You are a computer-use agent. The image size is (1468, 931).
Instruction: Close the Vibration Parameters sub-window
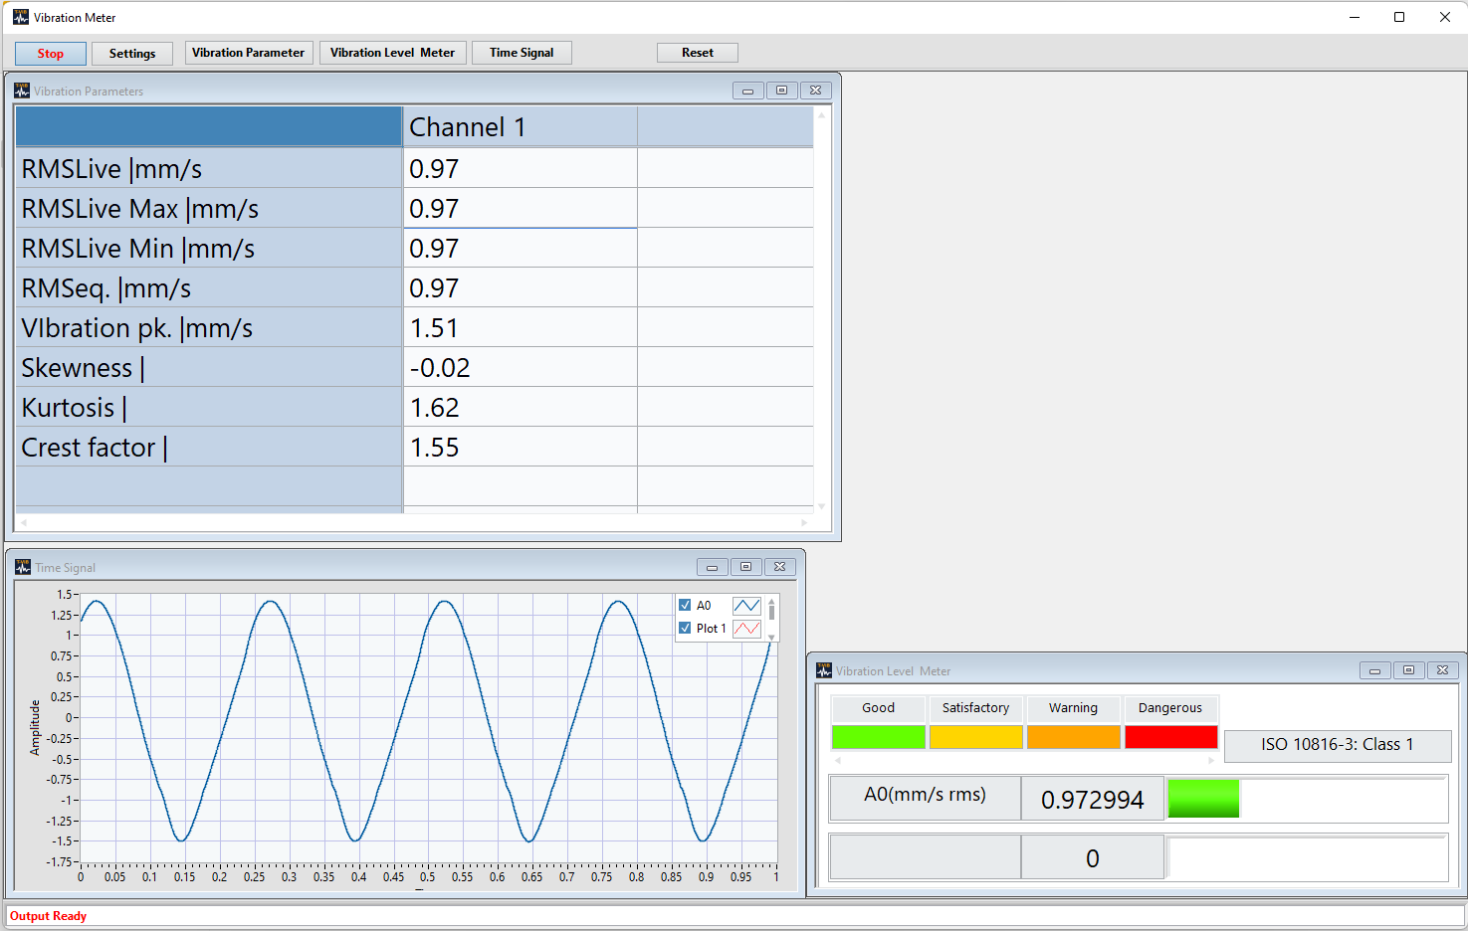[815, 91]
